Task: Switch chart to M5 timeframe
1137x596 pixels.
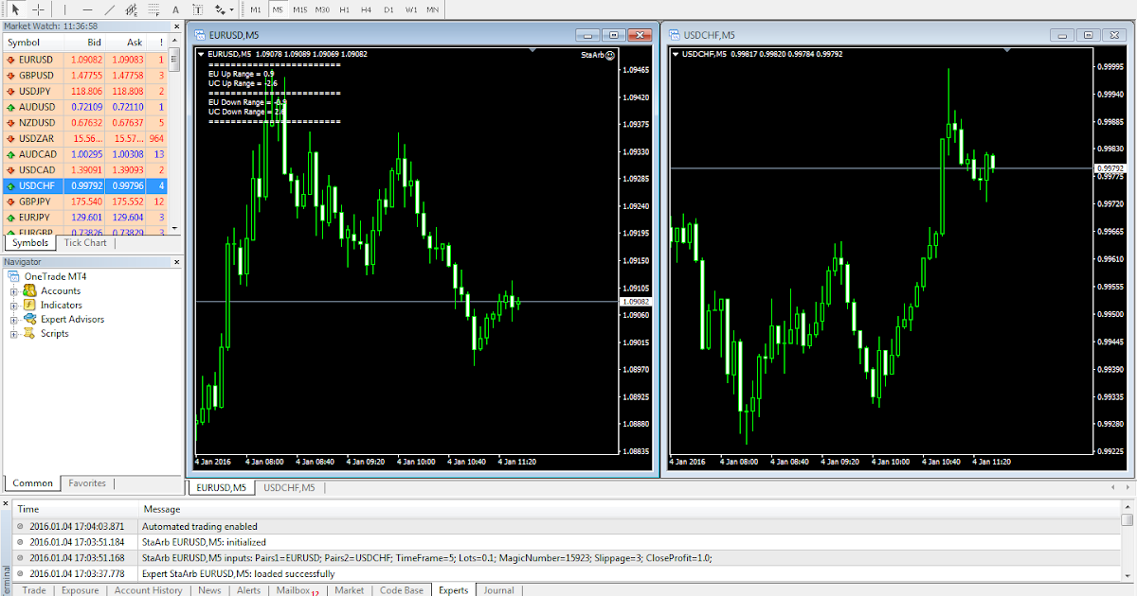Action: click(278, 9)
